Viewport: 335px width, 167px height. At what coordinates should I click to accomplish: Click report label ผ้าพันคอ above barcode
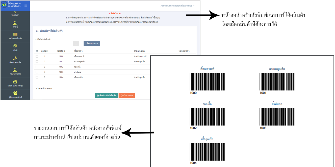[277, 104]
